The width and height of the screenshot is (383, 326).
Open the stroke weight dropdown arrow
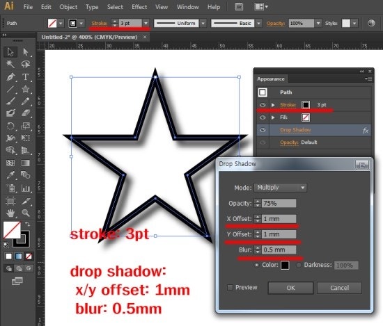tap(146, 23)
